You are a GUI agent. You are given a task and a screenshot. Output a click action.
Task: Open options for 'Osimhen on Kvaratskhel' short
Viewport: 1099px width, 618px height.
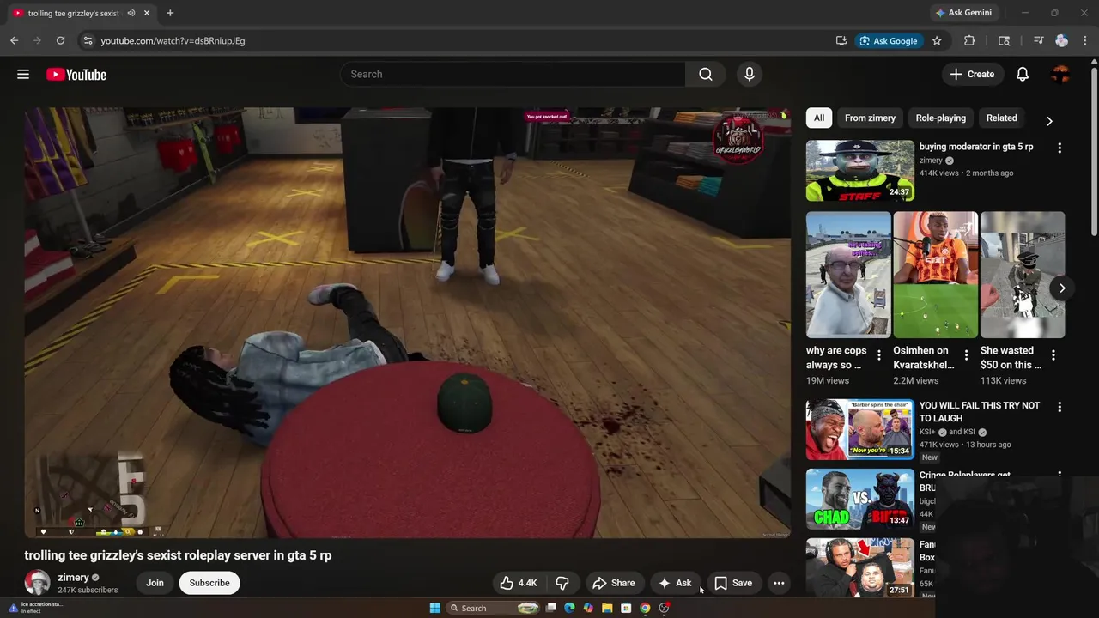coord(966,354)
